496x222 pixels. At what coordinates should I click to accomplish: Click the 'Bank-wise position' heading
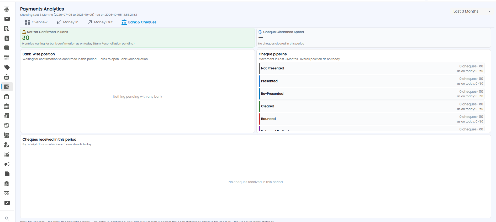39,54
